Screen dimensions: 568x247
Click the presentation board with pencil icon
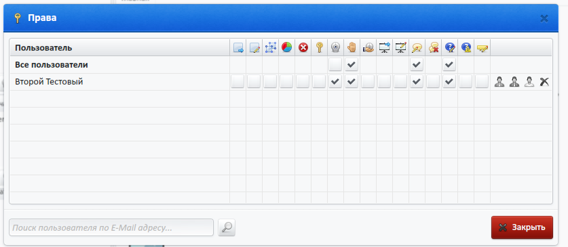(400, 47)
